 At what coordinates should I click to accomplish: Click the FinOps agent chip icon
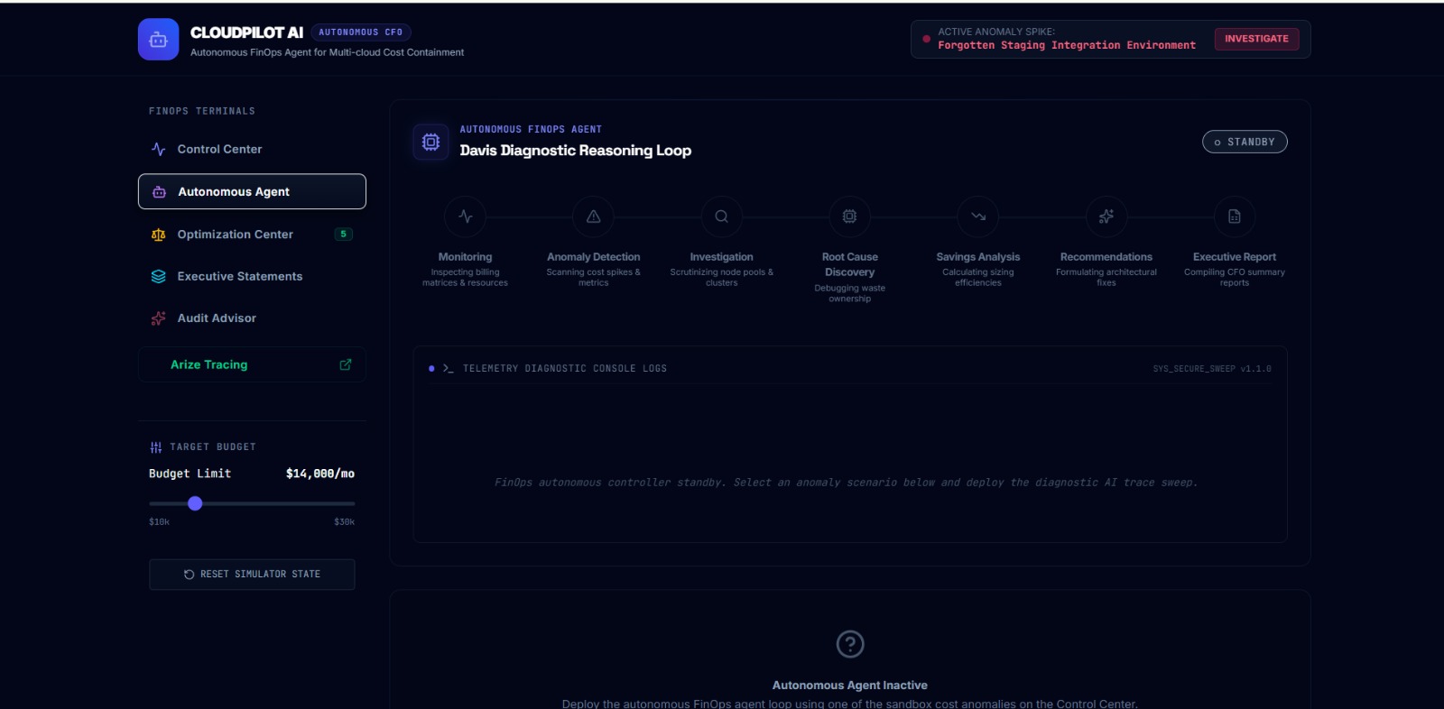point(431,142)
